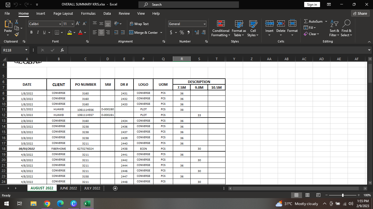Increase font size with the larger A icon
Screen dimensions: 373x209
(78, 24)
